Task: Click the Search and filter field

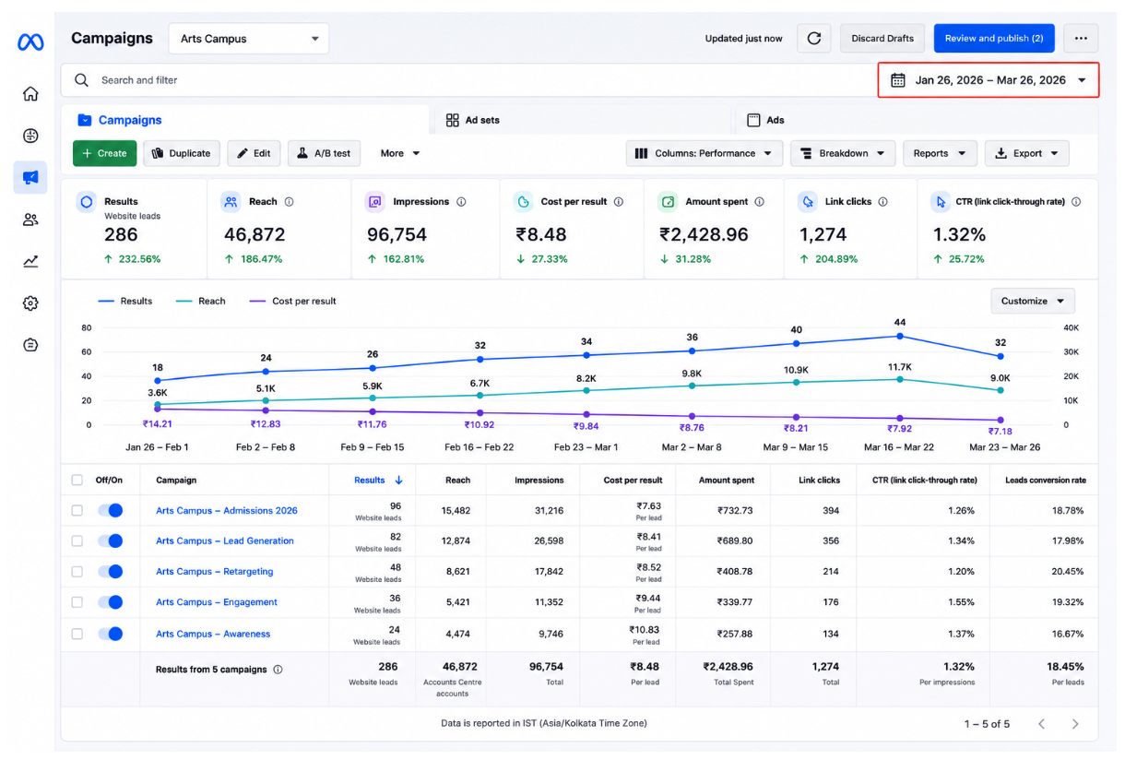Action: click(x=470, y=80)
